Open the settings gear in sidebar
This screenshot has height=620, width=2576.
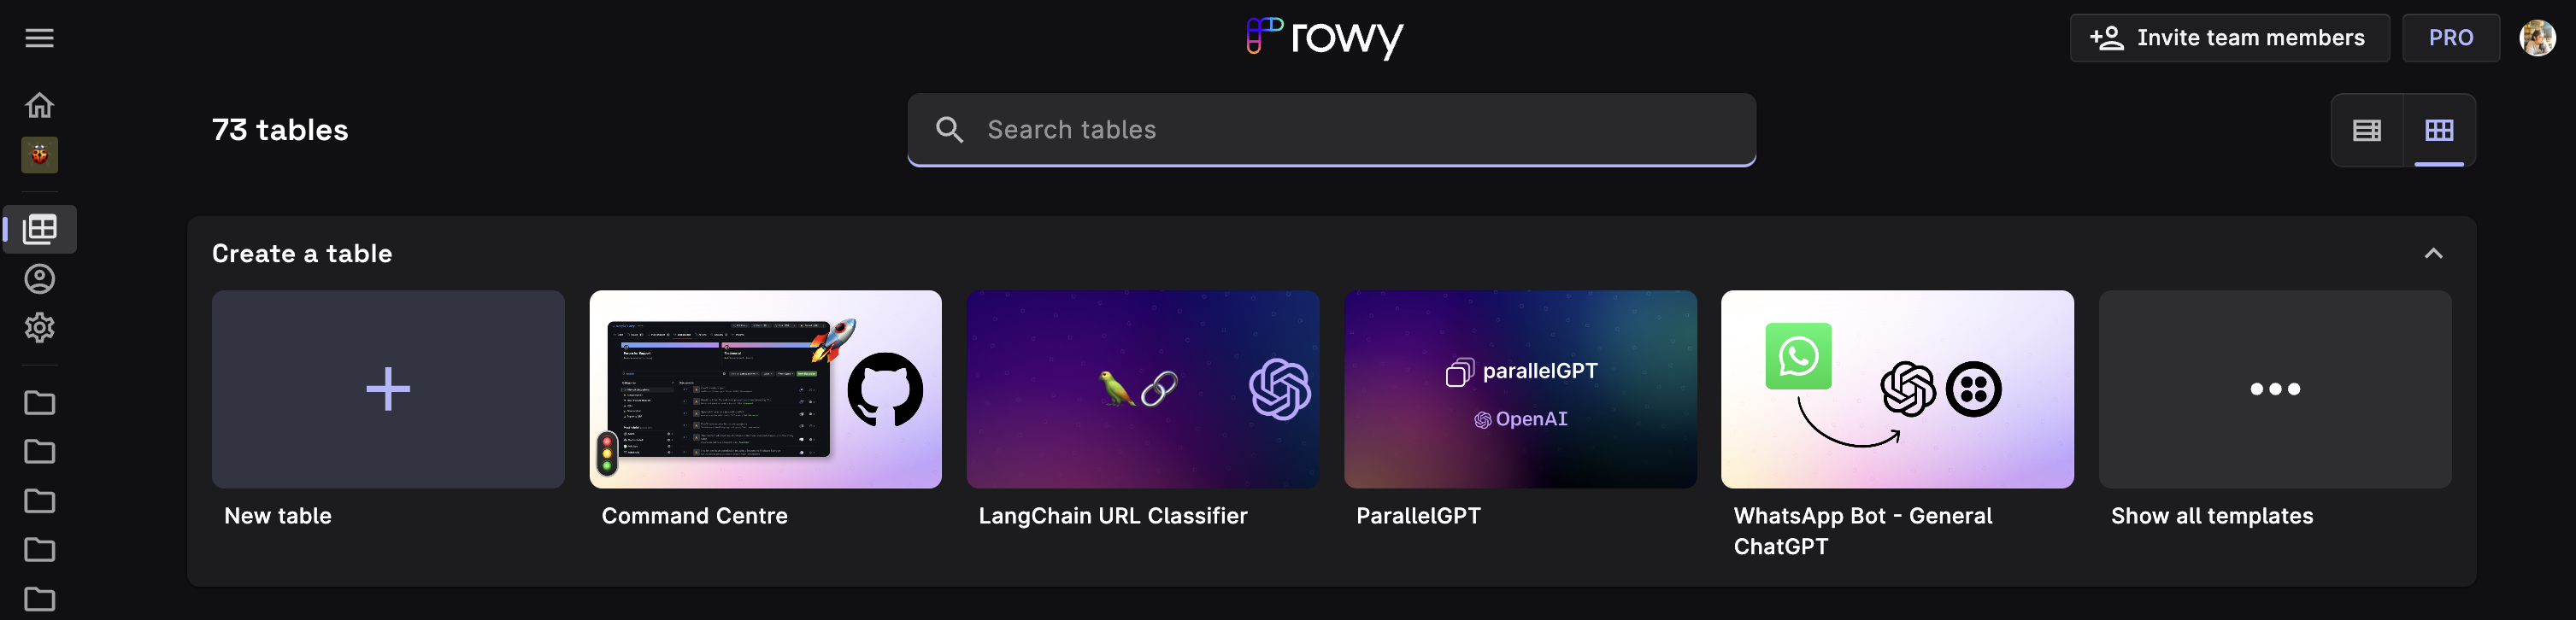(x=39, y=328)
